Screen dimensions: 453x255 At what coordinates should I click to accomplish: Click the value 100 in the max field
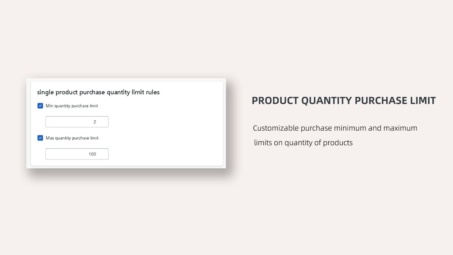click(92, 154)
